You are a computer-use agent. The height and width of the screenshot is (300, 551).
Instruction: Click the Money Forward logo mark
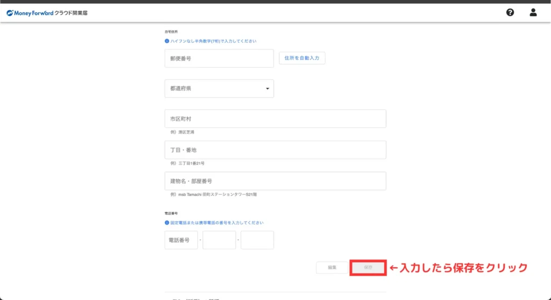(10, 12)
